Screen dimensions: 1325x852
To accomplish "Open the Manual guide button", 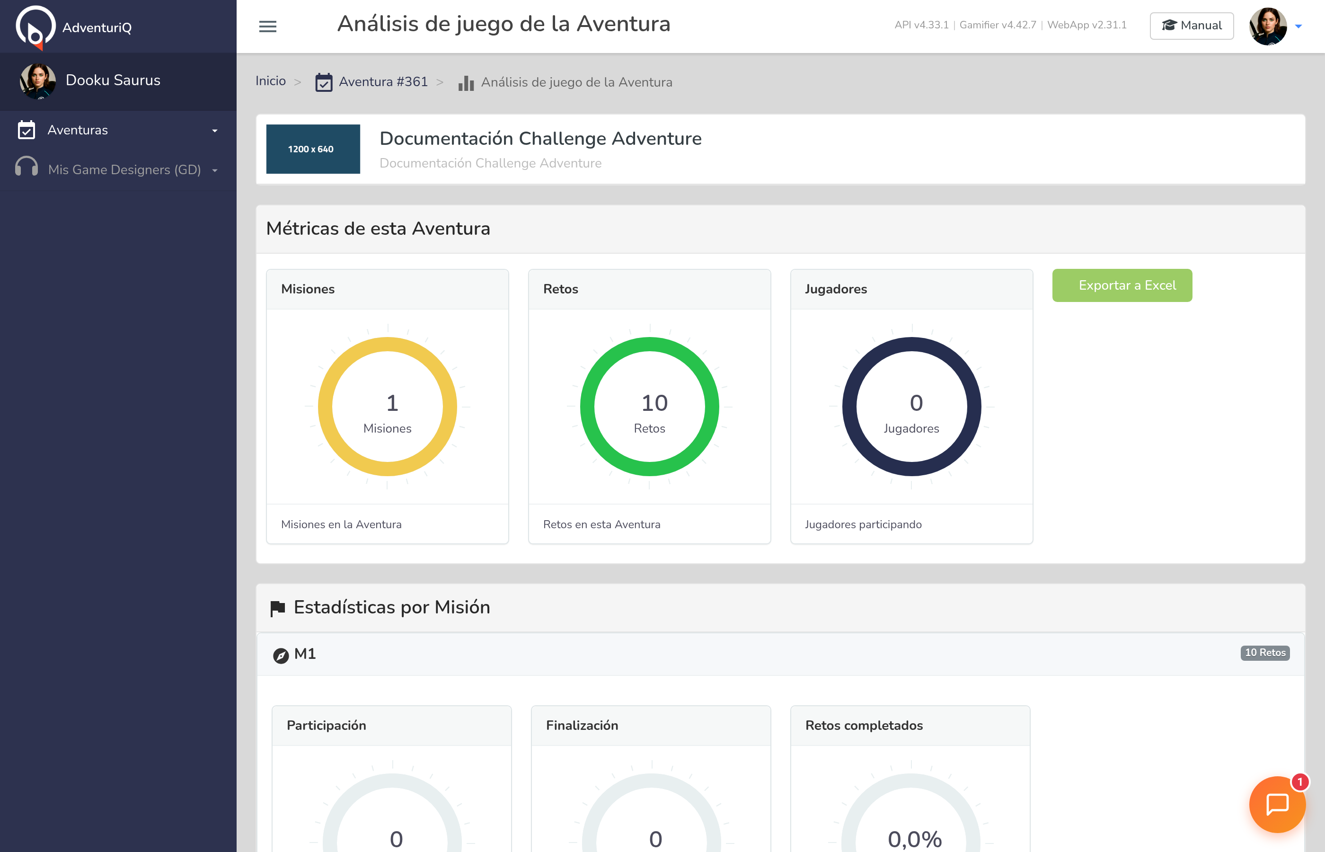I will [x=1191, y=26].
